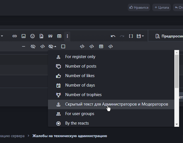Click the dropdown list scrollbar down arrow

click(x=177, y=124)
